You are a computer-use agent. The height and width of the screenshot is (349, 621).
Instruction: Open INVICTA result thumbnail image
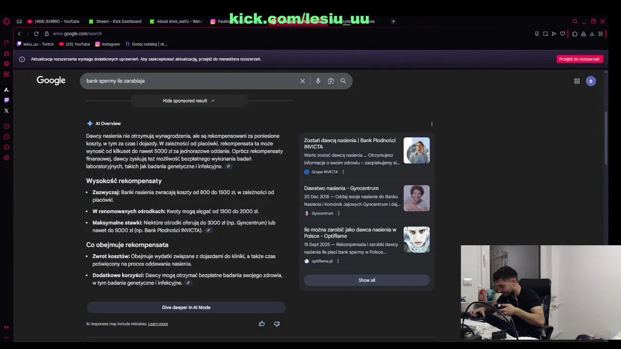[417, 150]
